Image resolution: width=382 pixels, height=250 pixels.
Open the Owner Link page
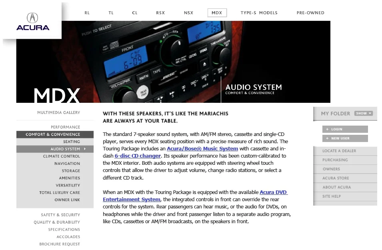[x=67, y=200]
